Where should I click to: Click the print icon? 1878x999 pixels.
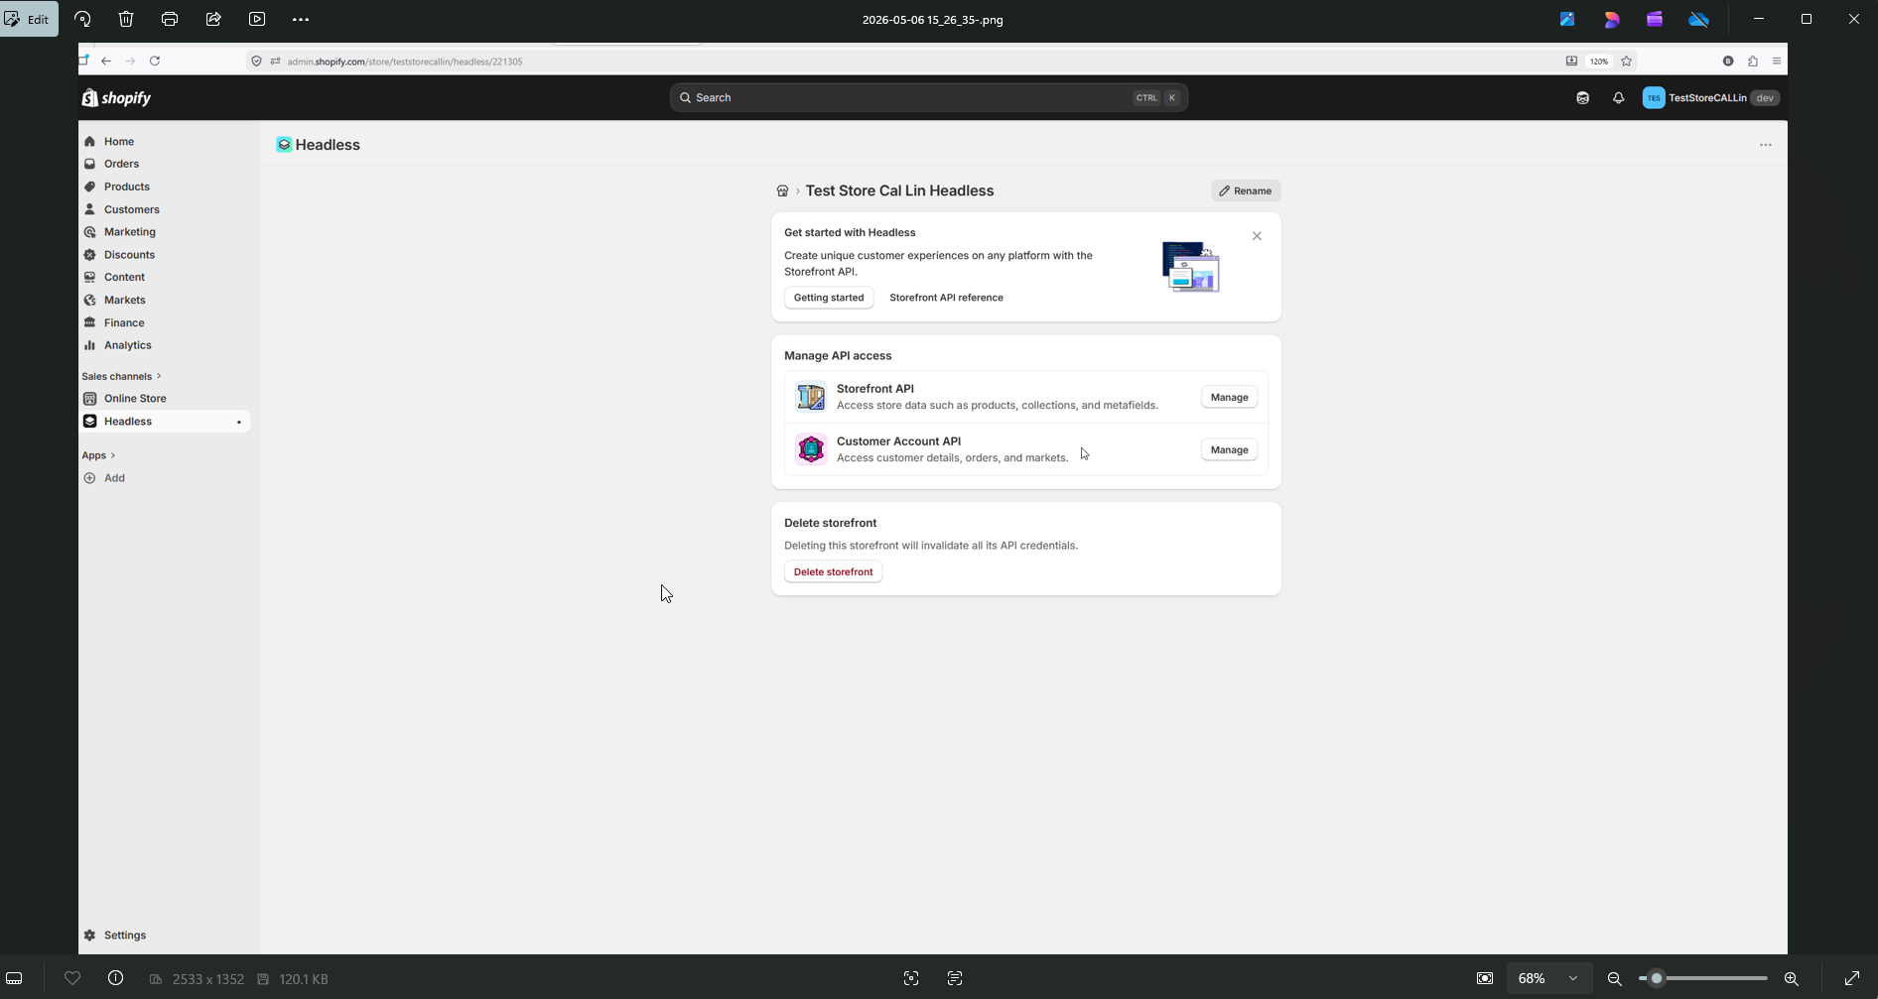click(170, 19)
